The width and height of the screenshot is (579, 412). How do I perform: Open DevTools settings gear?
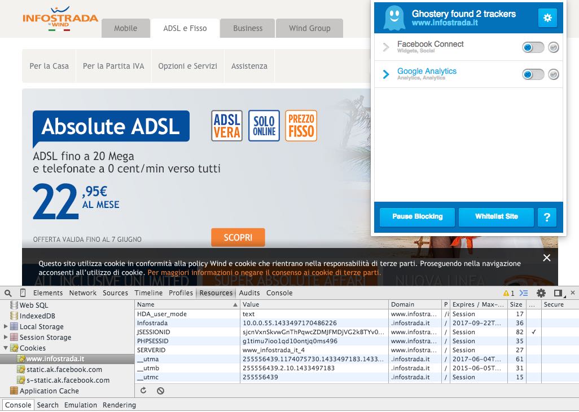(541, 293)
